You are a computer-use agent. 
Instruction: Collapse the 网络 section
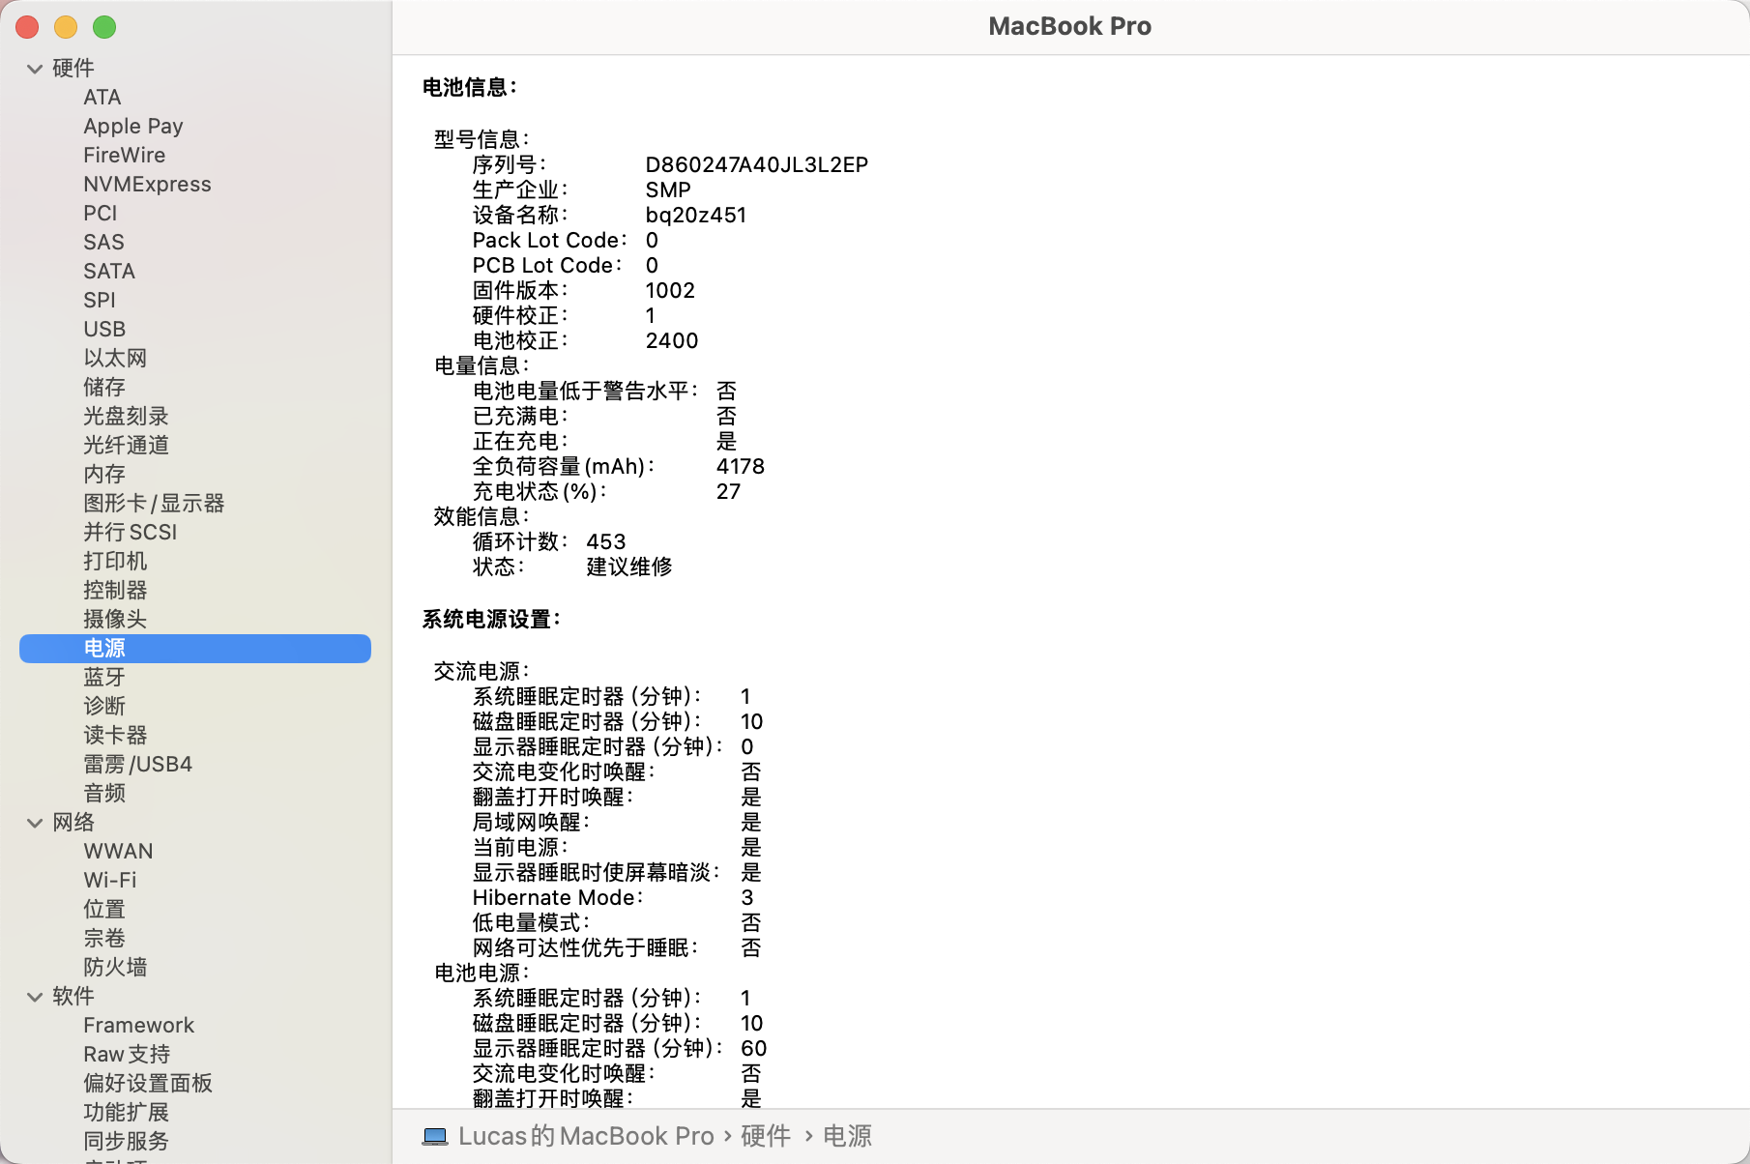pyautogui.click(x=35, y=823)
